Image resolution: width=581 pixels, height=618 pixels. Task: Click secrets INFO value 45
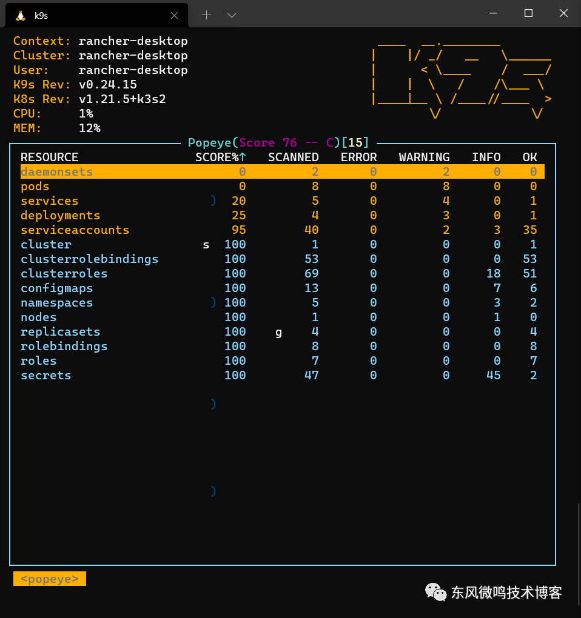[x=494, y=376]
